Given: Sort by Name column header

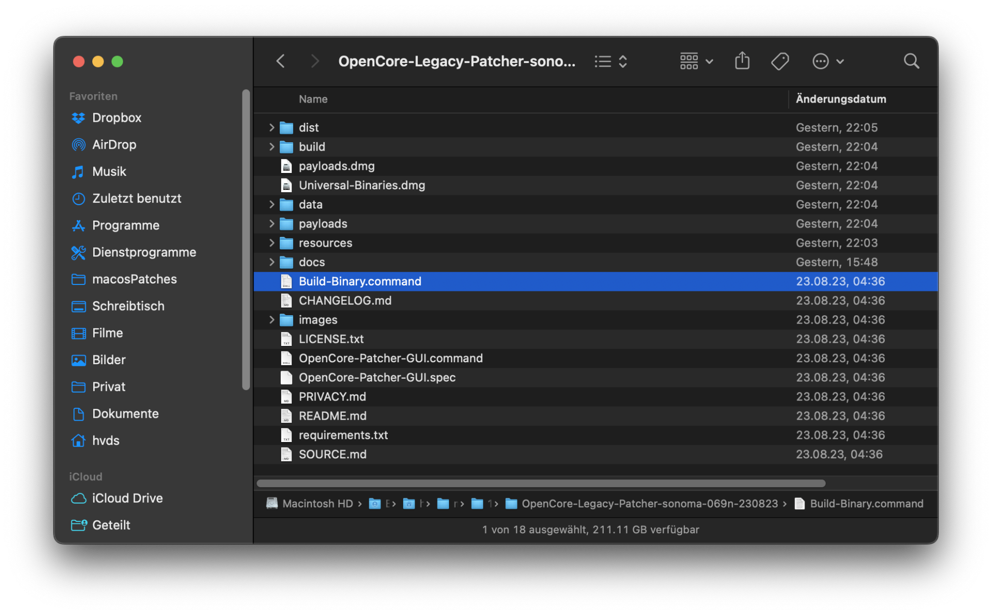Looking at the screenshot, I should (x=313, y=99).
